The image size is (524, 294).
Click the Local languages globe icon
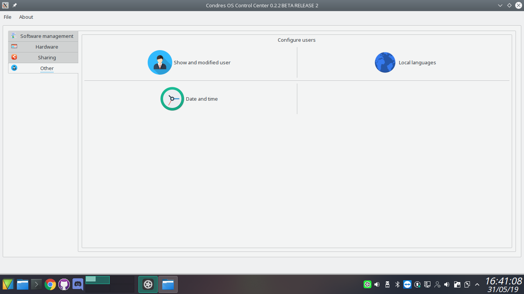[x=385, y=62]
